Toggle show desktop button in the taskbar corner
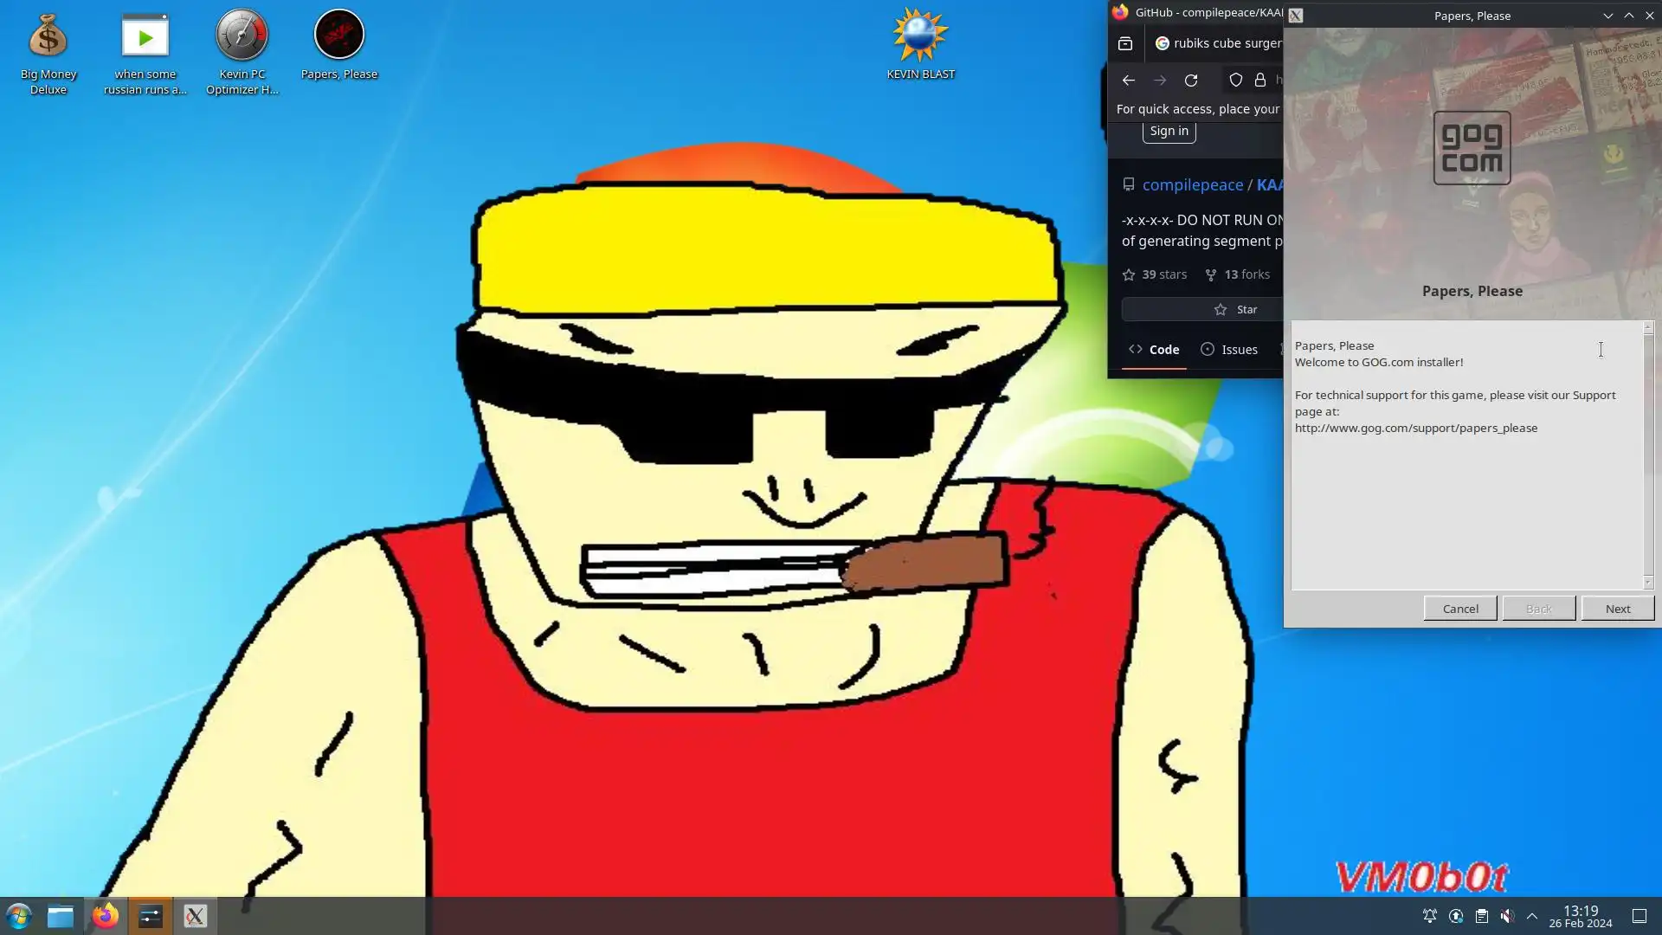 pyautogui.click(x=1639, y=916)
